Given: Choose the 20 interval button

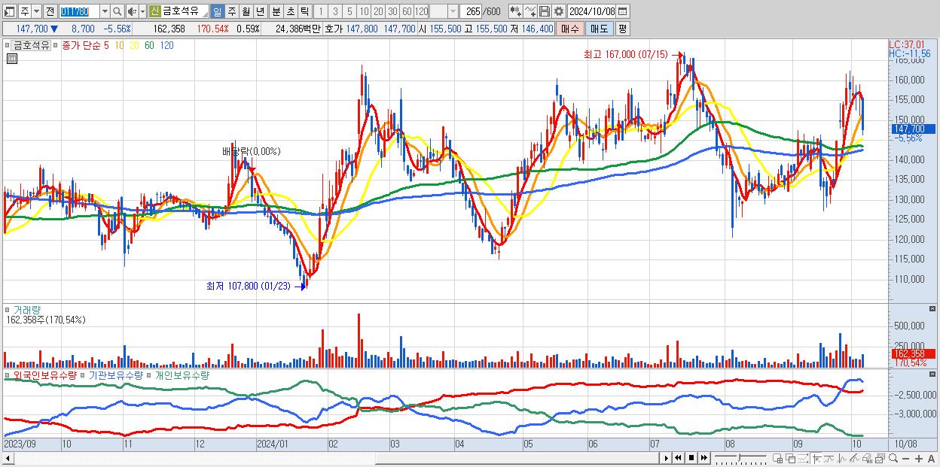Looking at the screenshot, I should point(378,12).
